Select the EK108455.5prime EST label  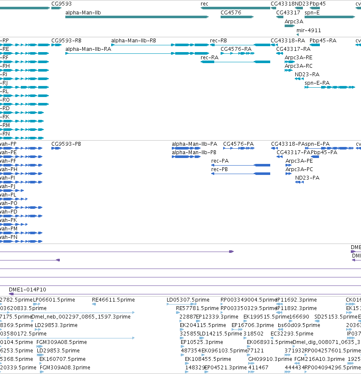208,359
